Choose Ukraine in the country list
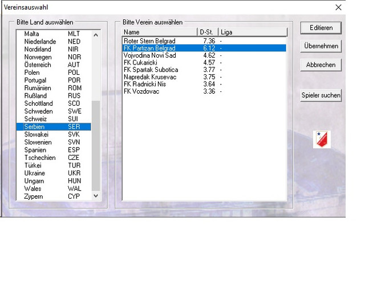Screen dimensions: 365x285 54,173
